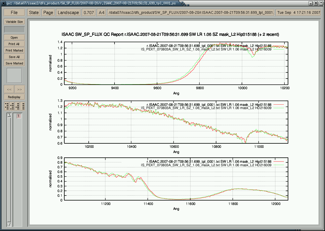Click the page list scrollbar track
325x231 pixels.
9,170
